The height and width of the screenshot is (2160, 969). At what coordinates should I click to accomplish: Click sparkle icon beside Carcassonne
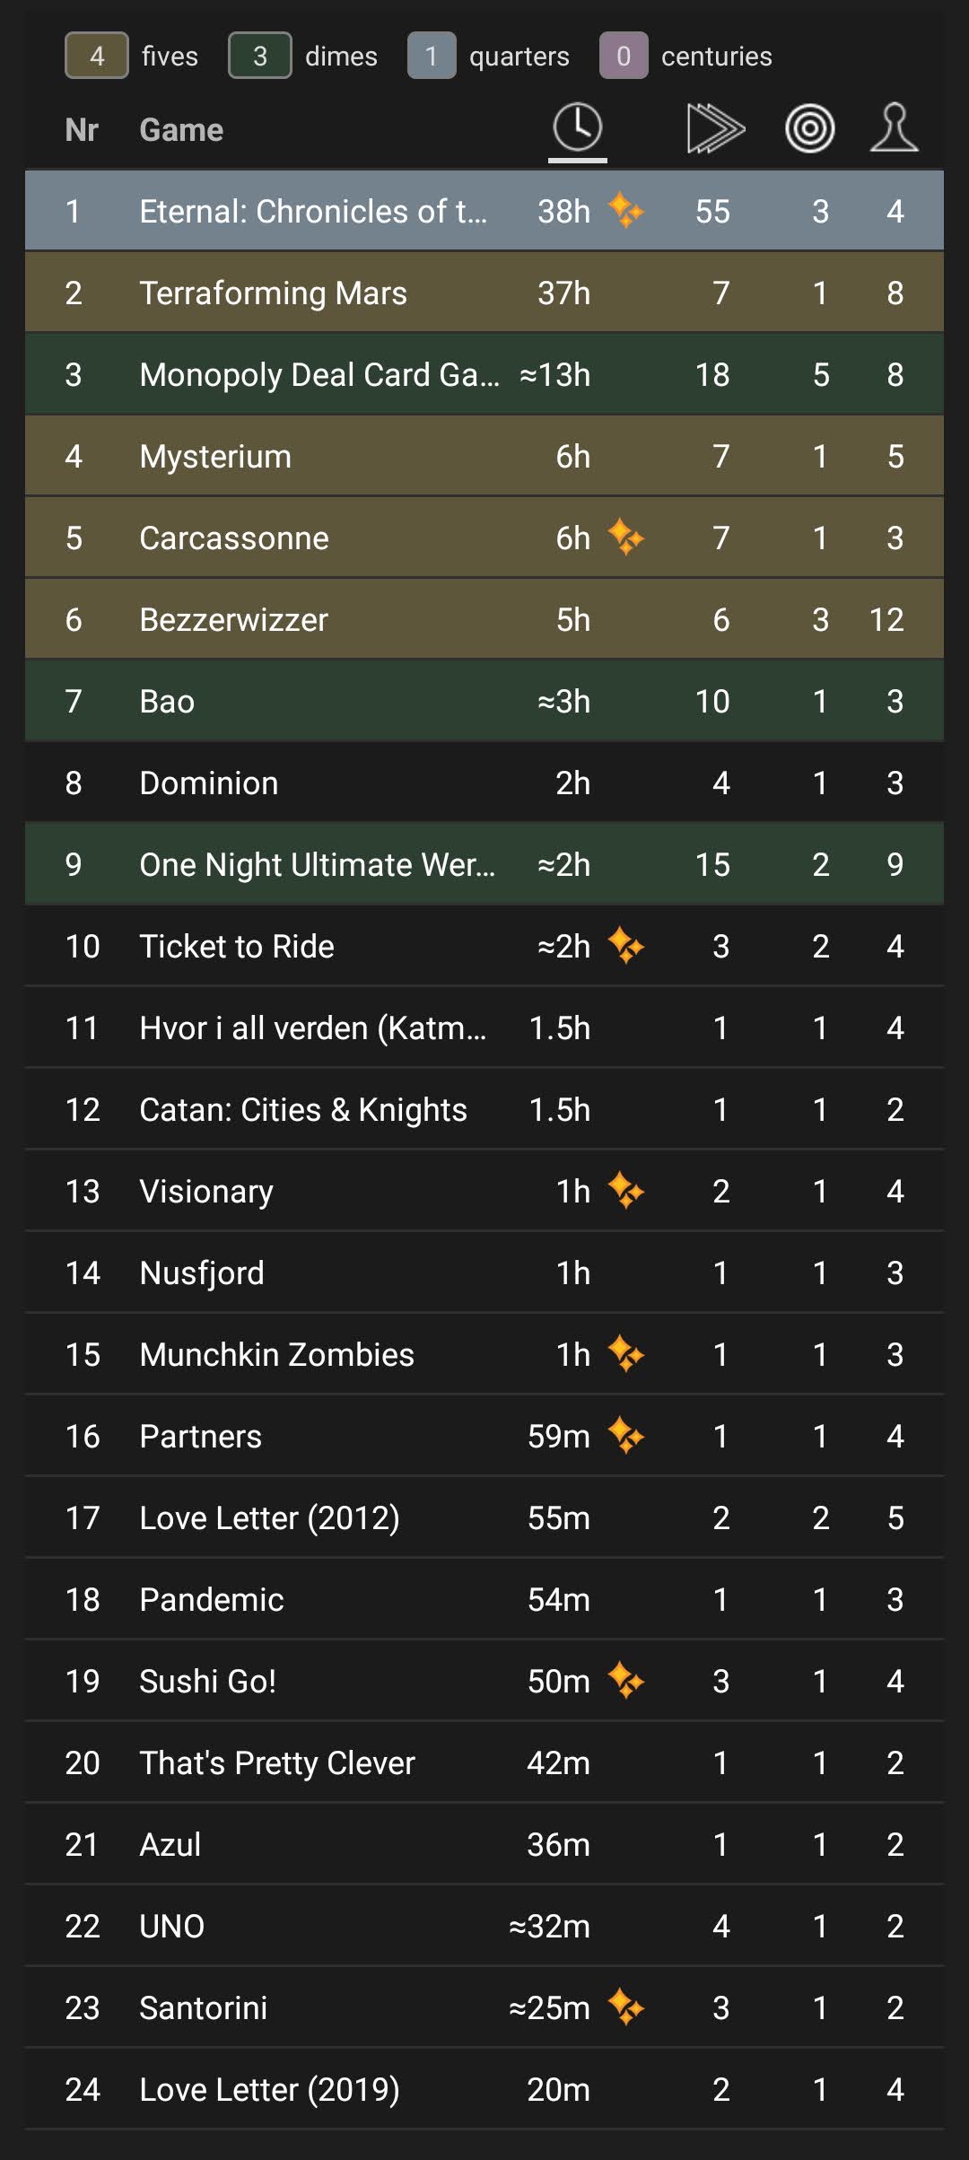click(625, 538)
